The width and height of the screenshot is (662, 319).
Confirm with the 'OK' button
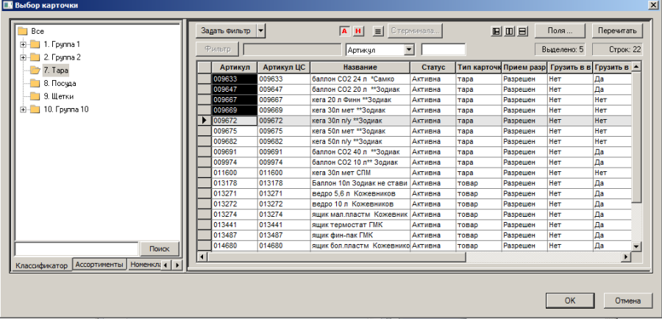[570, 301]
